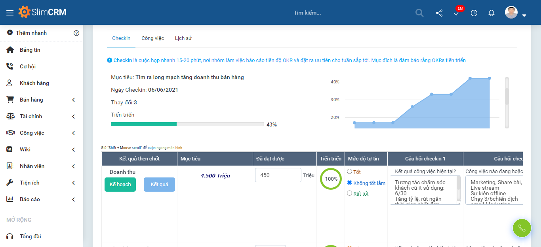Click the share icon in header
Screen dimensions: 541x247
pos(439,13)
